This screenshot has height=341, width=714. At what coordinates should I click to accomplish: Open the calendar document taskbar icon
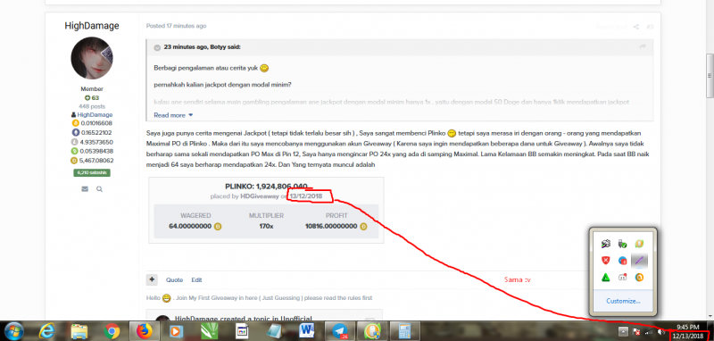[241, 331]
